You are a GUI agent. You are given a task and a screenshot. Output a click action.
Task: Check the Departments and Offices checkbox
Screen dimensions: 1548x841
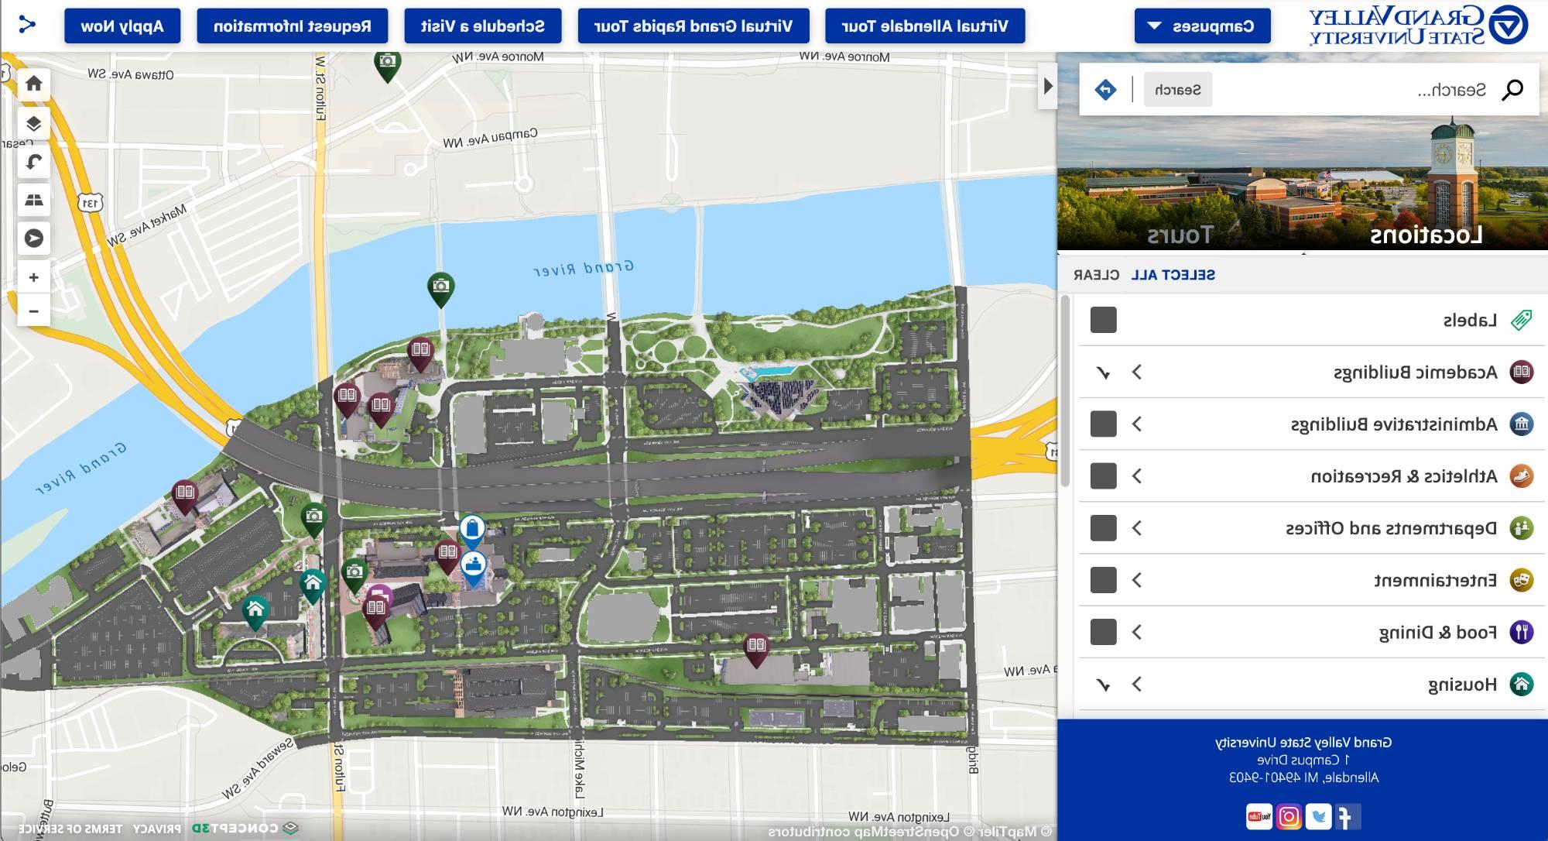(1103, 528)
